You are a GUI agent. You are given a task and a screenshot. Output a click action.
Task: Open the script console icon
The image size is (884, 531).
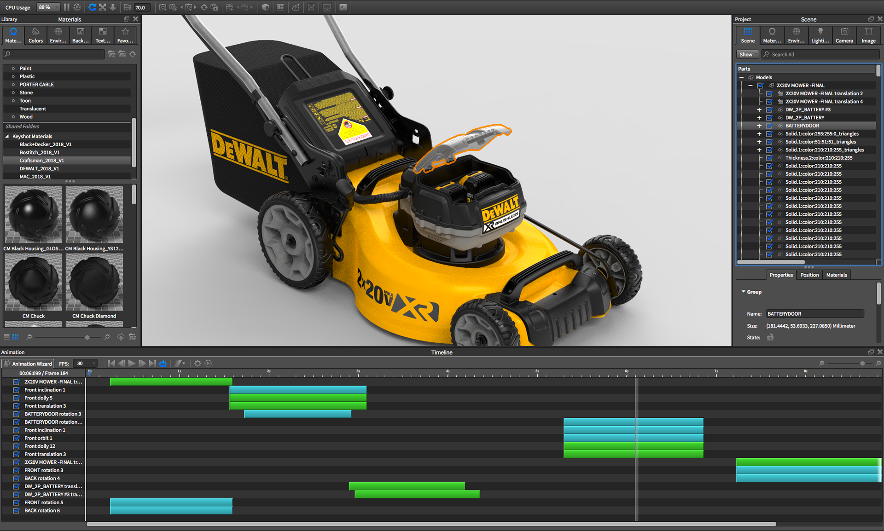click(343, 7)
